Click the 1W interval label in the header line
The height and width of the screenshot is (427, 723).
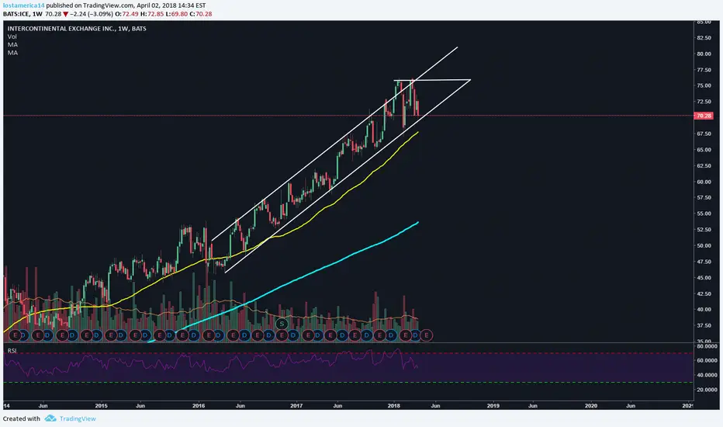[37, 14]
